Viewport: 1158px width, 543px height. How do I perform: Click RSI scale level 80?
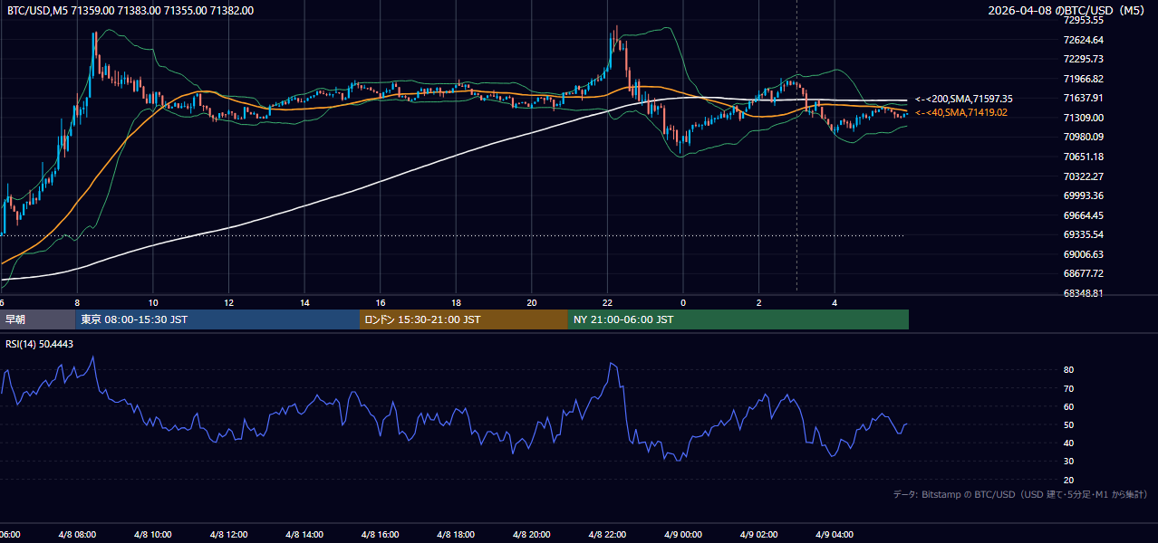pos(1069,370)
